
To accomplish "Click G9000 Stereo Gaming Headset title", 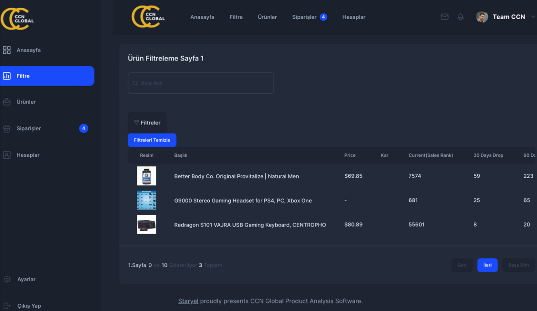I will (243, 201).
